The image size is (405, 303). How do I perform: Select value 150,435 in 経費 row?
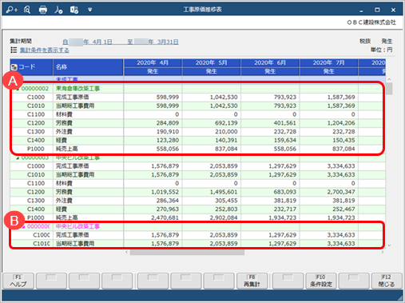coord(343,141)
